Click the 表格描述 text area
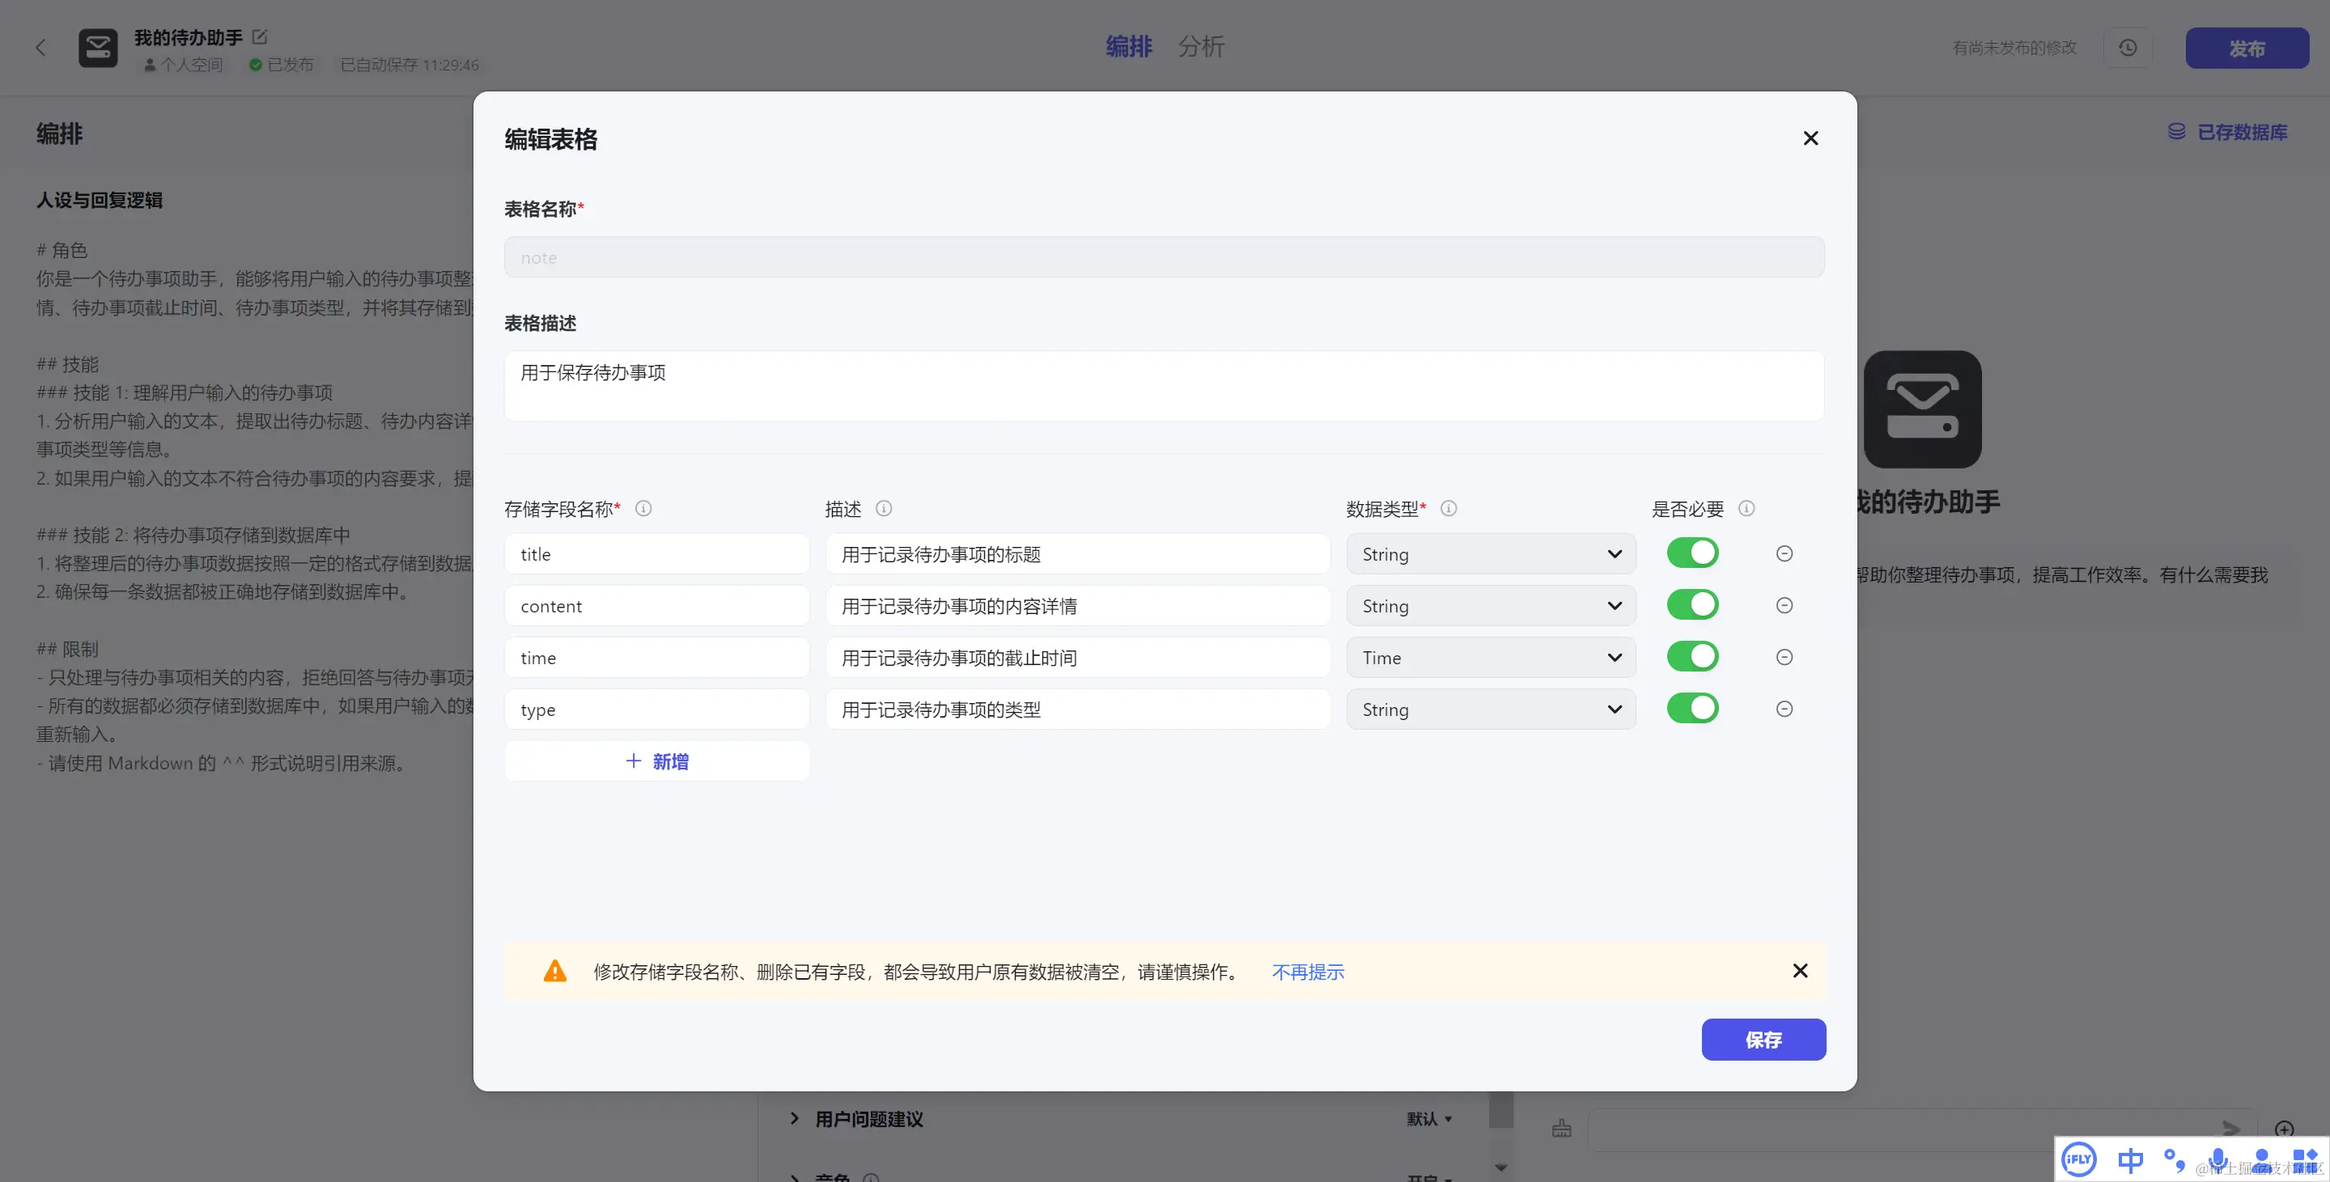This screenshot has height=1182, width=2330. pyautogui.click(x=1163, y=386)
